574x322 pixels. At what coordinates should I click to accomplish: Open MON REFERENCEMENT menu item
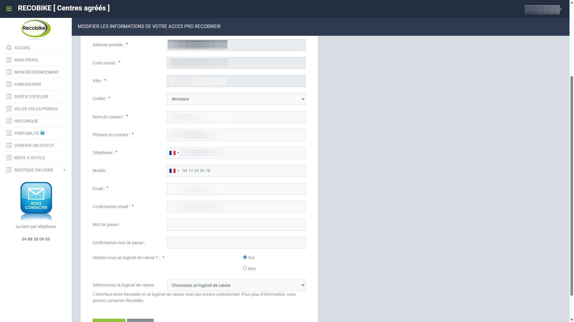(x=36, y=72)
